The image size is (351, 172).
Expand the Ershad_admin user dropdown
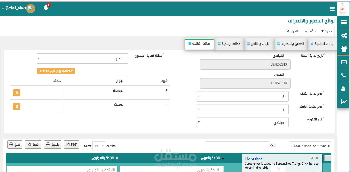(14, 8)
